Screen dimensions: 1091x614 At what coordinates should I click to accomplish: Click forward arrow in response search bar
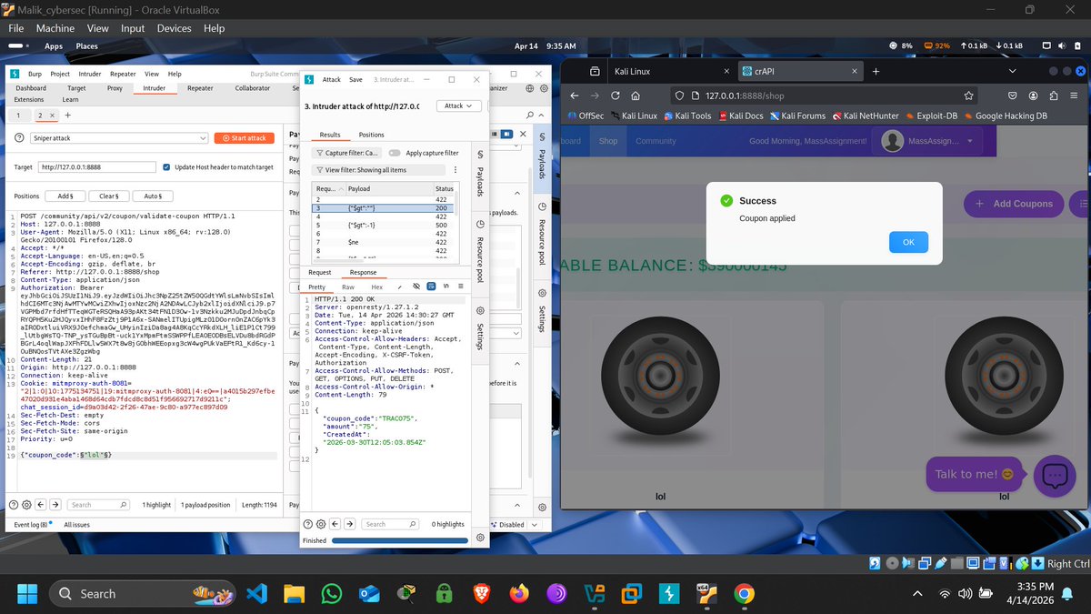tap(350, 524)
